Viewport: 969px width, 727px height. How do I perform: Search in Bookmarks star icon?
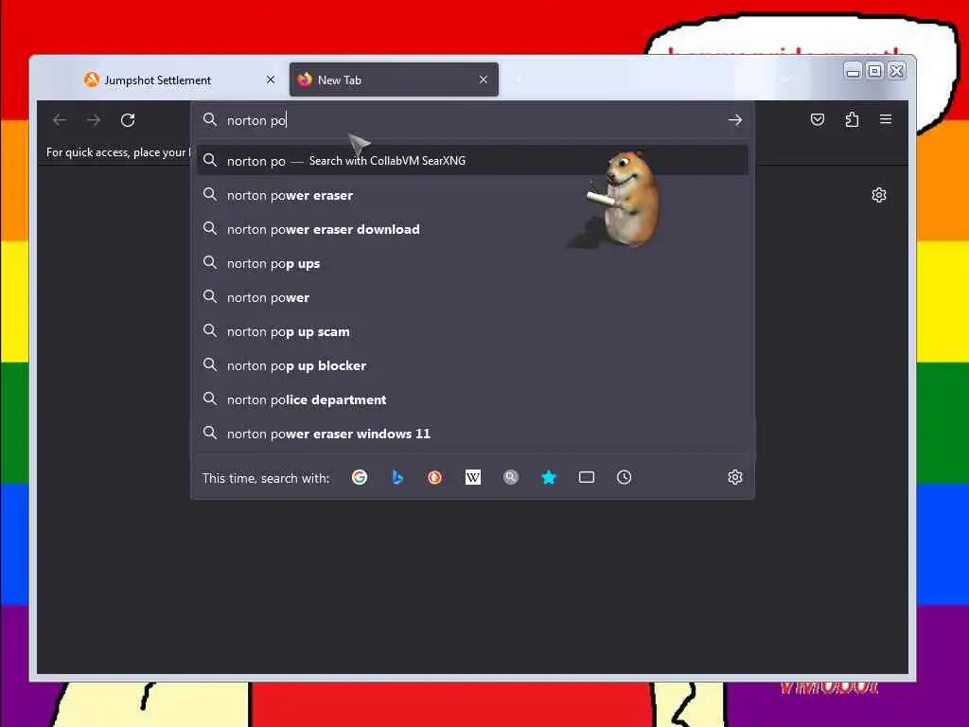point(549,477)
